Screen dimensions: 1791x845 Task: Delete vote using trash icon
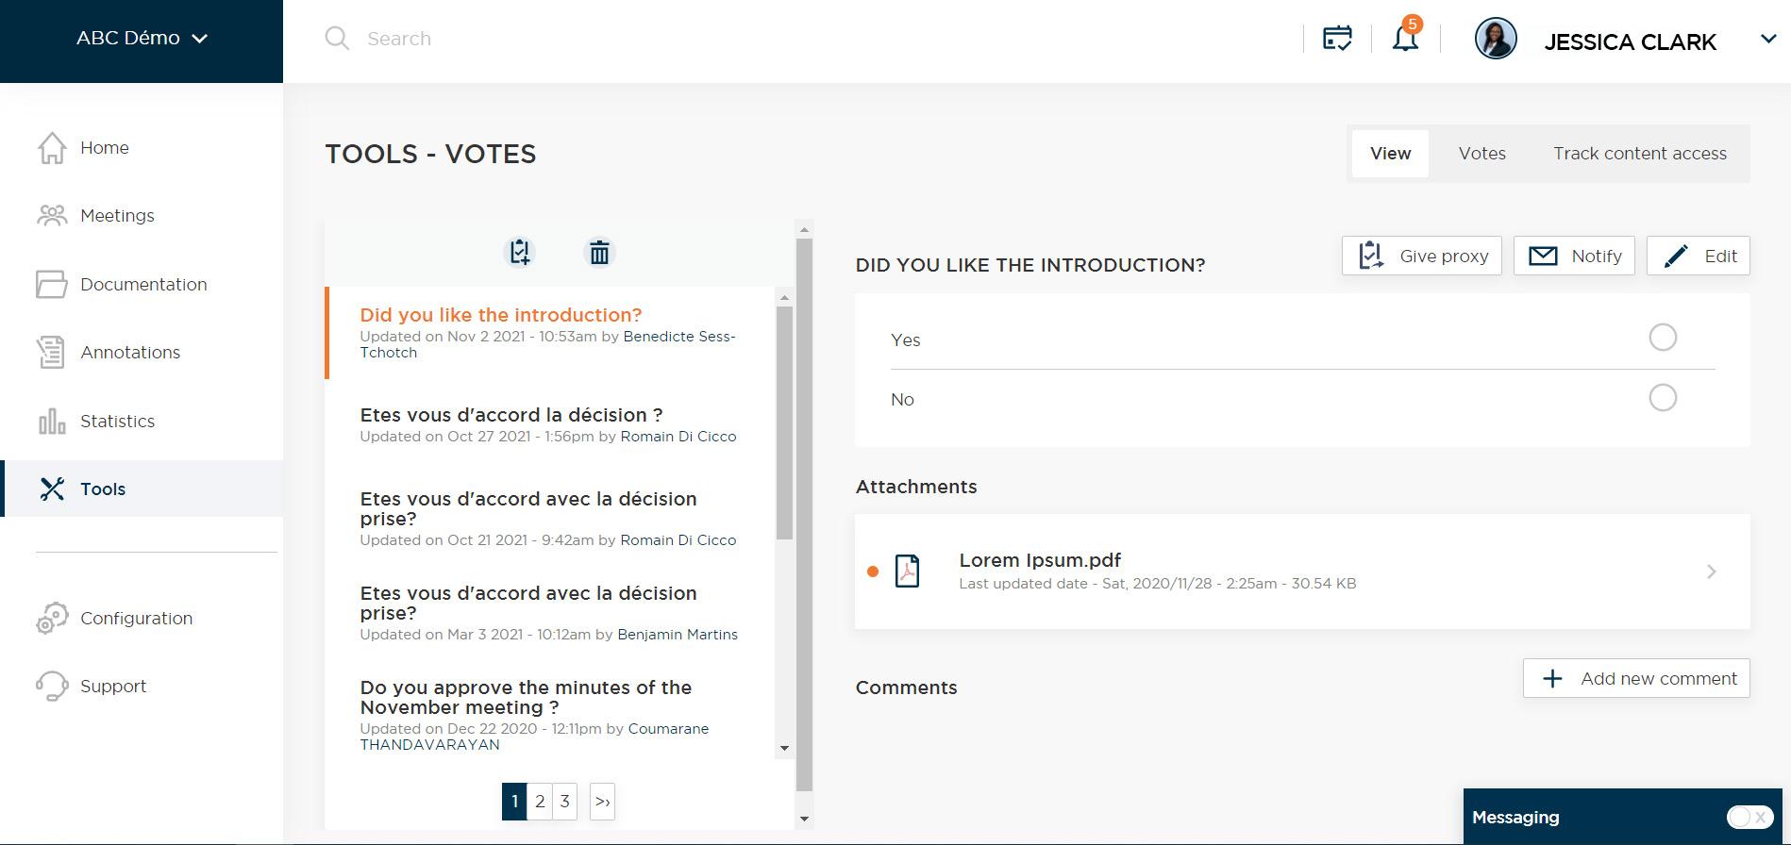(599, 253)
